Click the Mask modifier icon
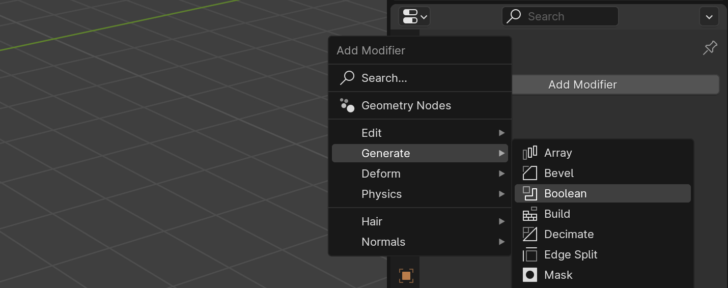The image size is (728, 288). [x=530, y=275]
